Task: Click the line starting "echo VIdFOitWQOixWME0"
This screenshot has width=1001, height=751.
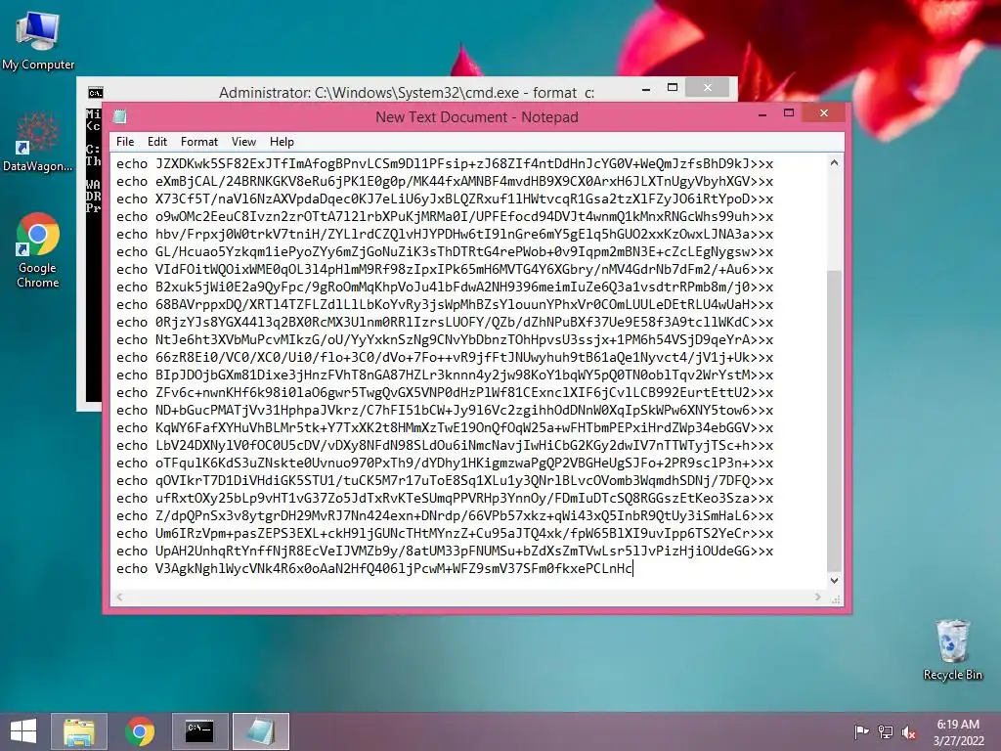Action: tap(445, 270)
